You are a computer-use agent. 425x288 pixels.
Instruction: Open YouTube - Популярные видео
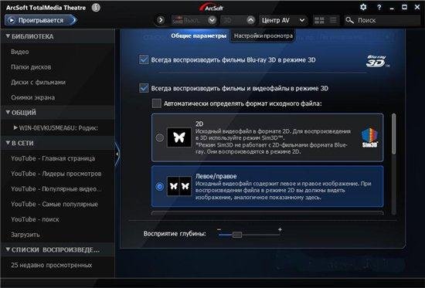pos(56,189)
